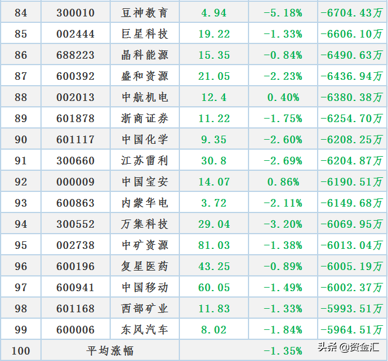Screen dimensions: 388x361
Task: Click the stock name 江苏雷利
Action: (145, 161)
